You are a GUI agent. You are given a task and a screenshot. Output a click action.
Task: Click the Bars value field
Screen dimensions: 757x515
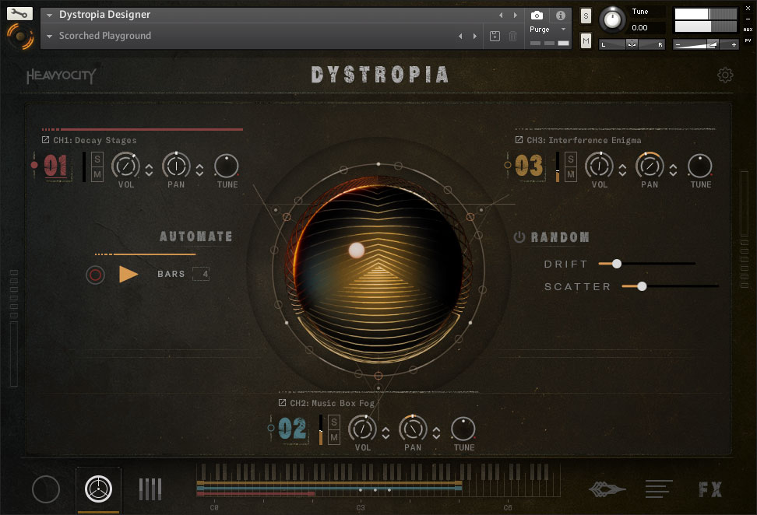201,274
